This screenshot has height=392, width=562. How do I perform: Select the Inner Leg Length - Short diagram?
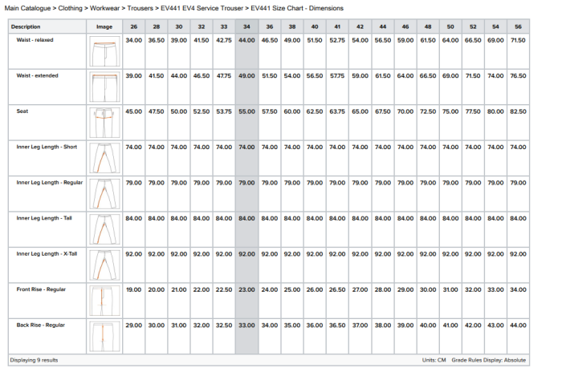tap(104, 158)
